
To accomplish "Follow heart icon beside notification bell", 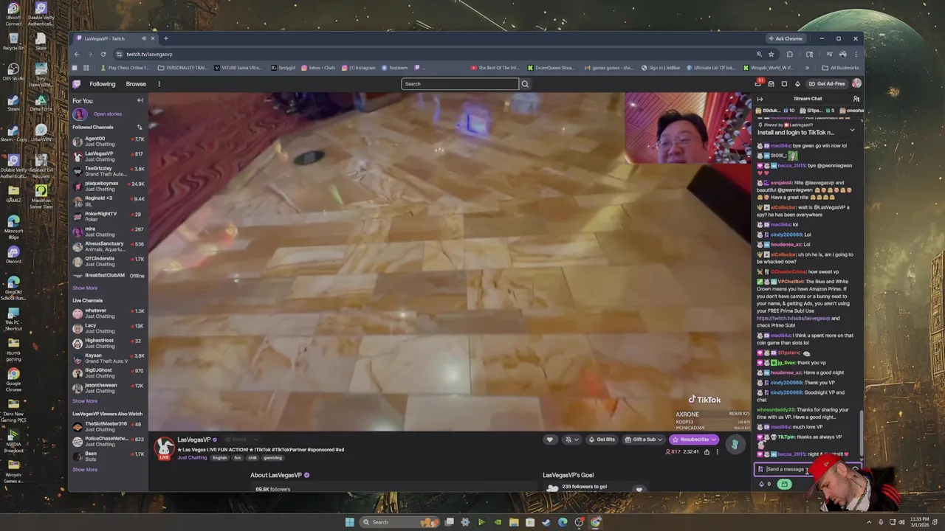I will [549, 440].
